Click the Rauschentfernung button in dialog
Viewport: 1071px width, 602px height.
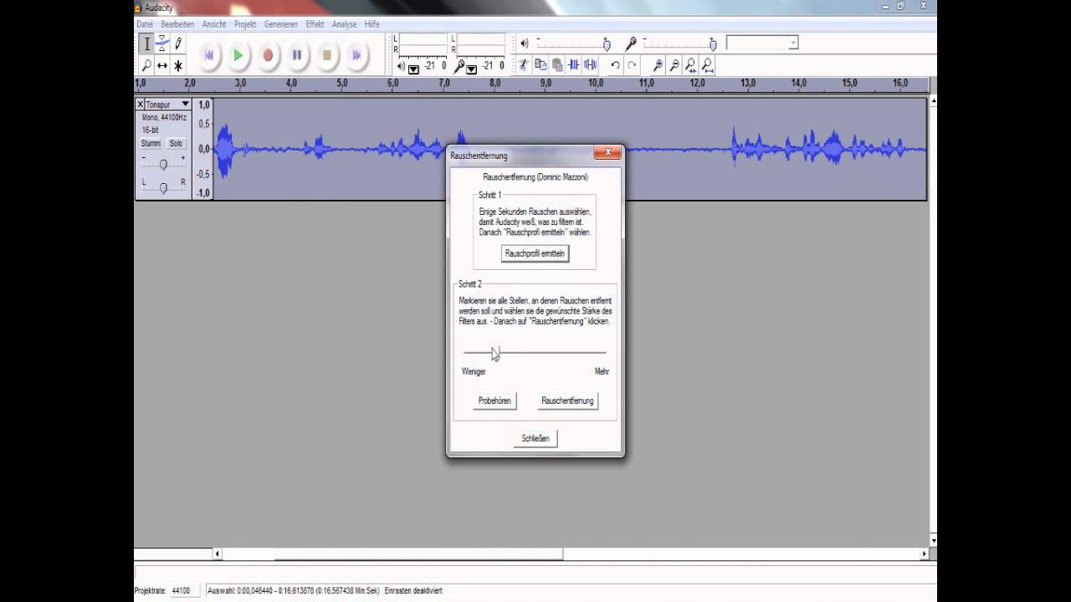(x=567, y=401)
